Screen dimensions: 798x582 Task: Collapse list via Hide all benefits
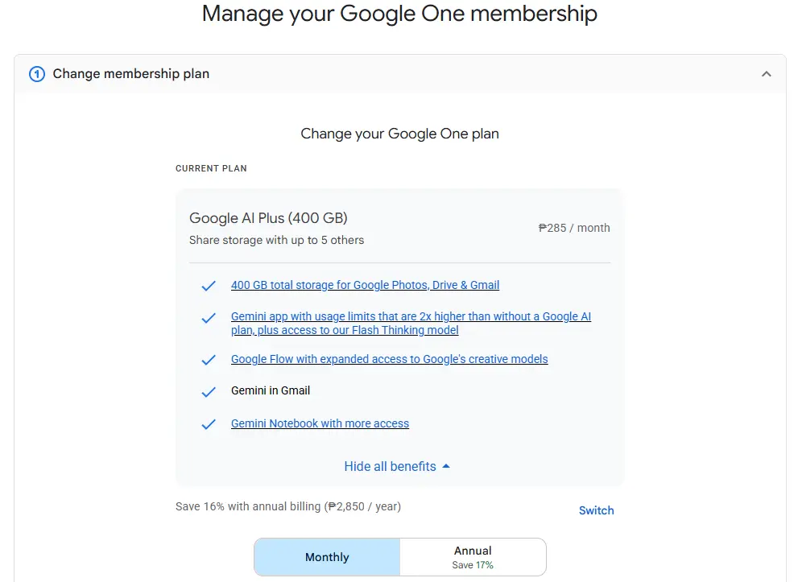tap(391, 467)
